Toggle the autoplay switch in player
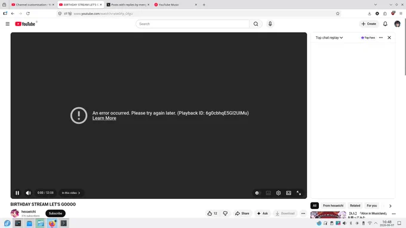Screen dimensions: 406x228 click(x=257, y=193)
